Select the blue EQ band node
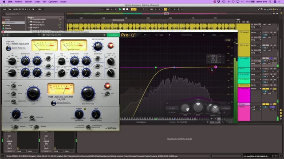The width and height of the screenshot is (284, 159). 174,68
